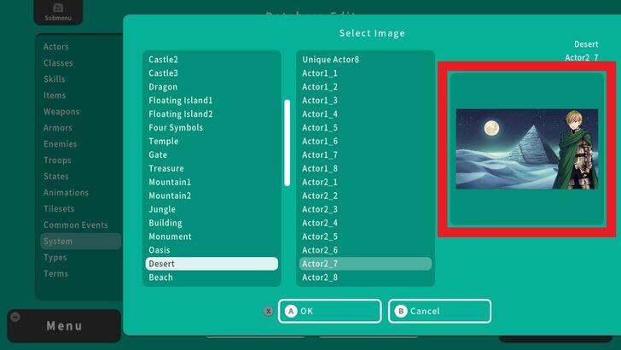Click the desert actor preview thumbnail
Screen dimensions: 621x350
pos(527,149)
